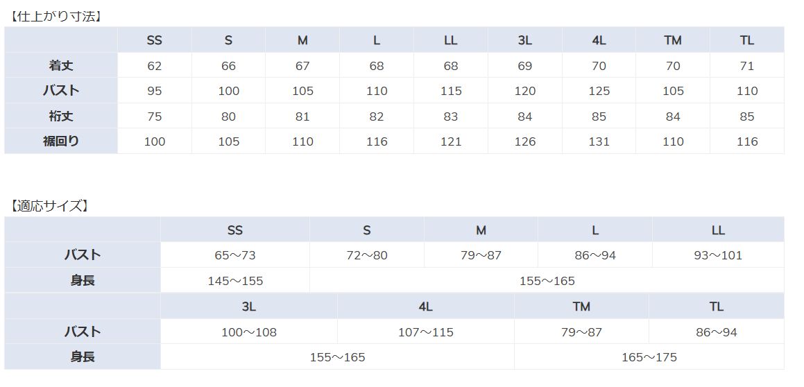
Task: Click the 裾回り row label
Action: 61,141
